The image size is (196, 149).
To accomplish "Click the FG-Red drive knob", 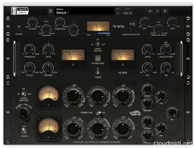I will (x=148, y=49).
